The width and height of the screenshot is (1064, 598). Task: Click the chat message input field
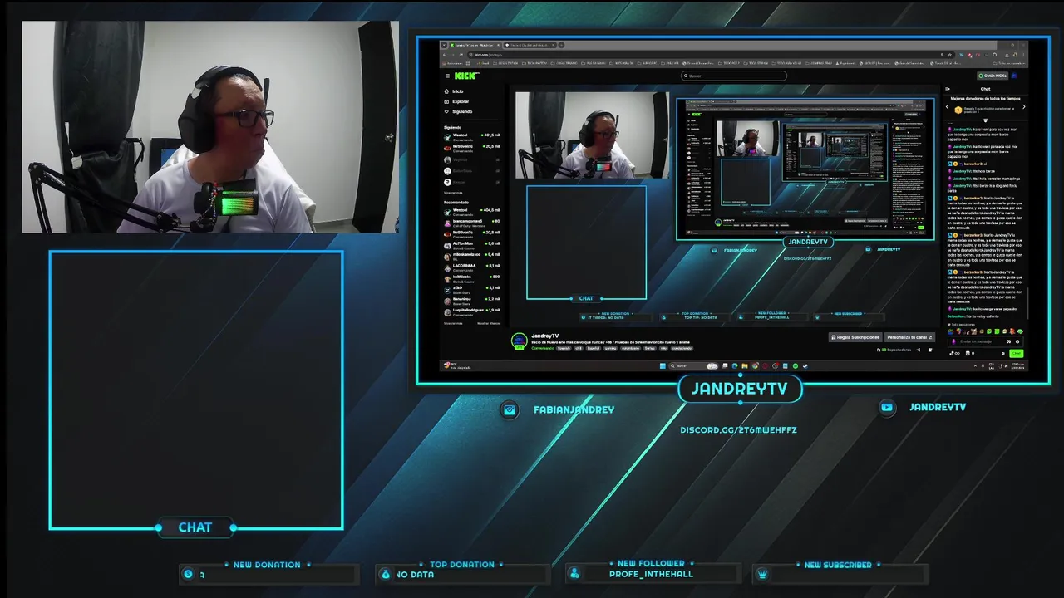(985, 341)
